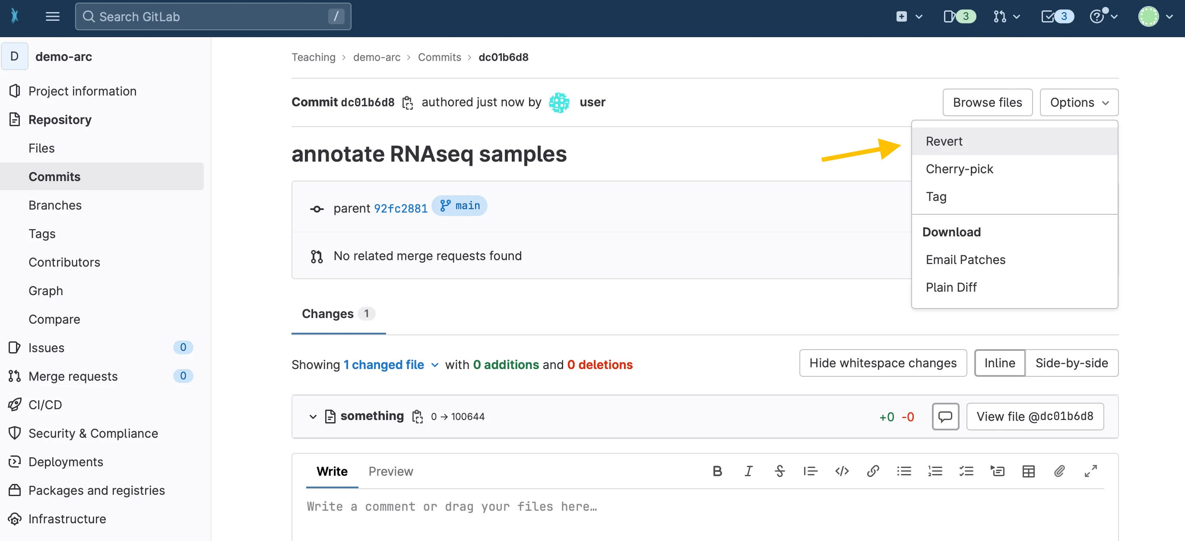1185x541 pixels.
Task: Insert a table using toolbar icon
Action: pos(1028,471)
